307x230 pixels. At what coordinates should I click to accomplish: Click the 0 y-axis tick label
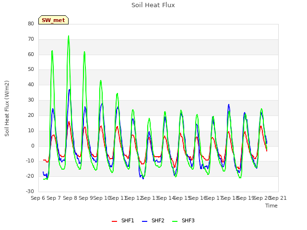click(x=33, y=146)
